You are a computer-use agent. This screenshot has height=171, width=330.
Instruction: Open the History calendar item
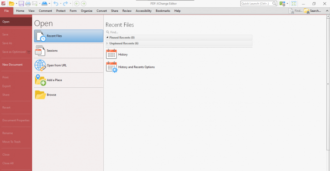[x=117, y=54]
